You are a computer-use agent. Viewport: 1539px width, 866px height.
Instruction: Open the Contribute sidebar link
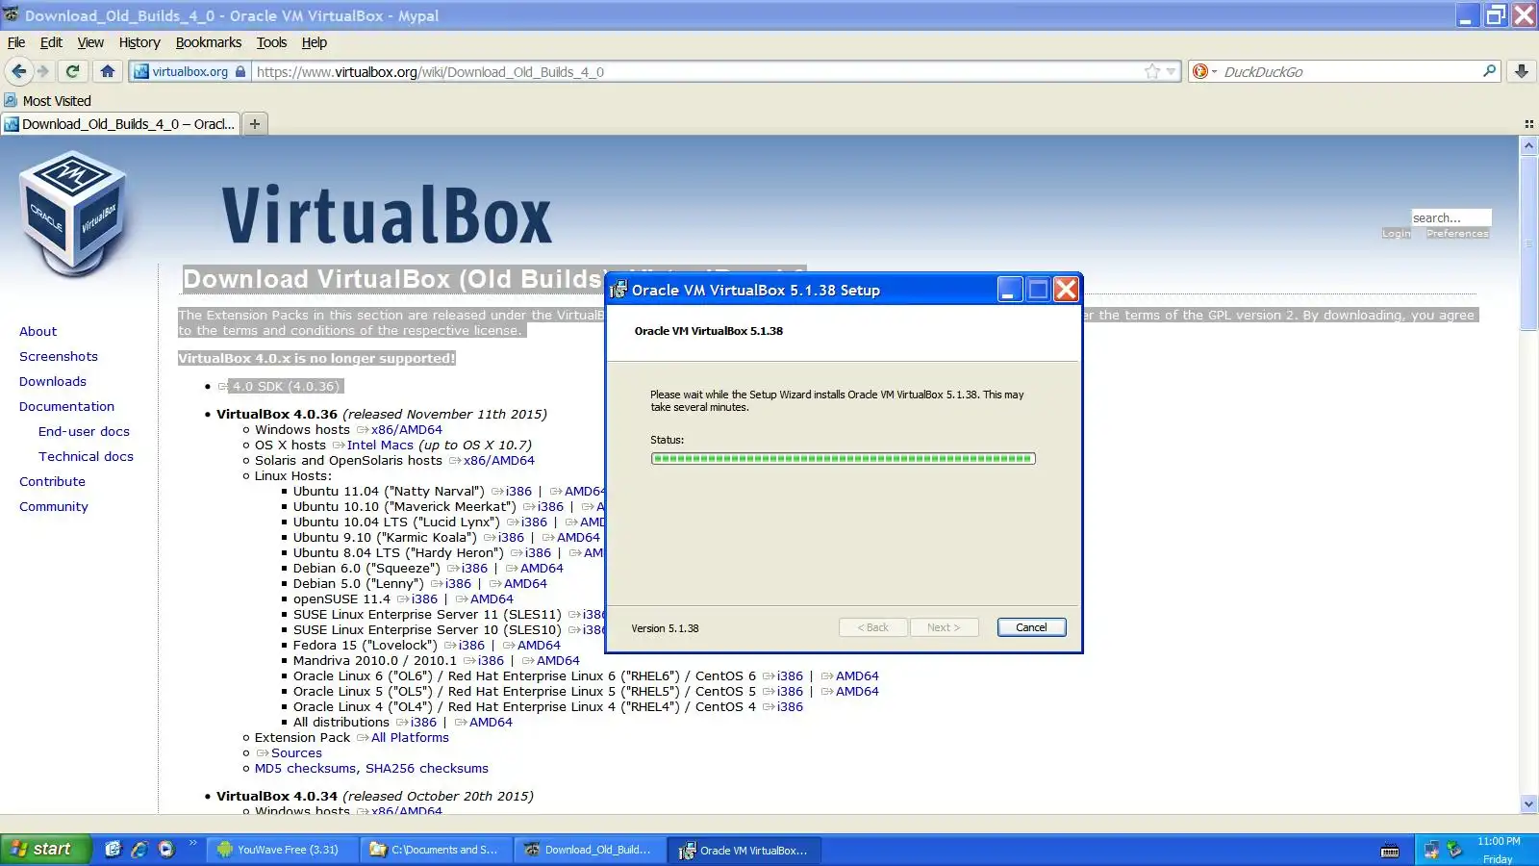click(52, 481)
